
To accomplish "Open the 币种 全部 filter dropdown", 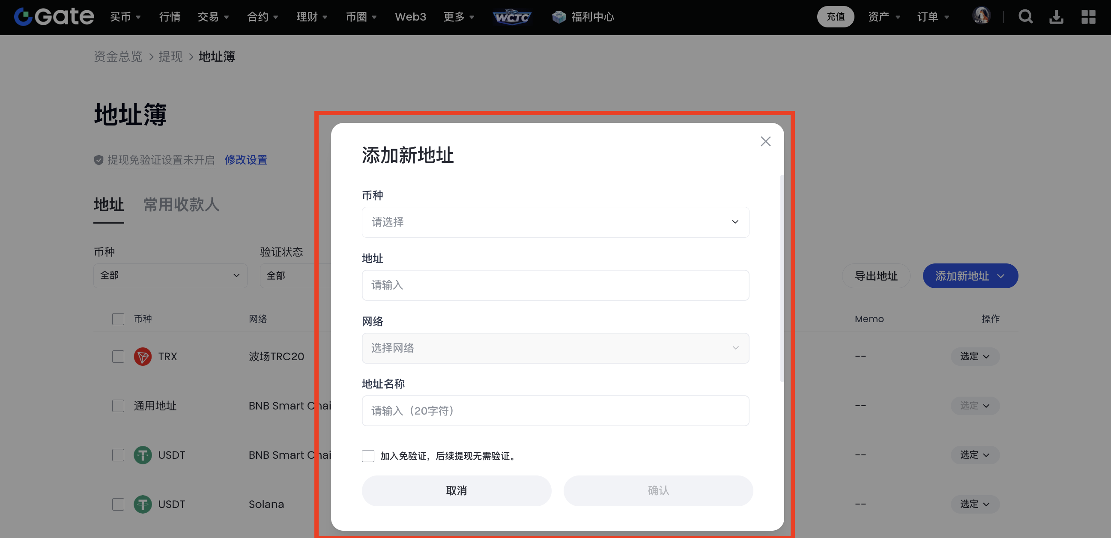I will pyautogui.click(x=170, y=275).
